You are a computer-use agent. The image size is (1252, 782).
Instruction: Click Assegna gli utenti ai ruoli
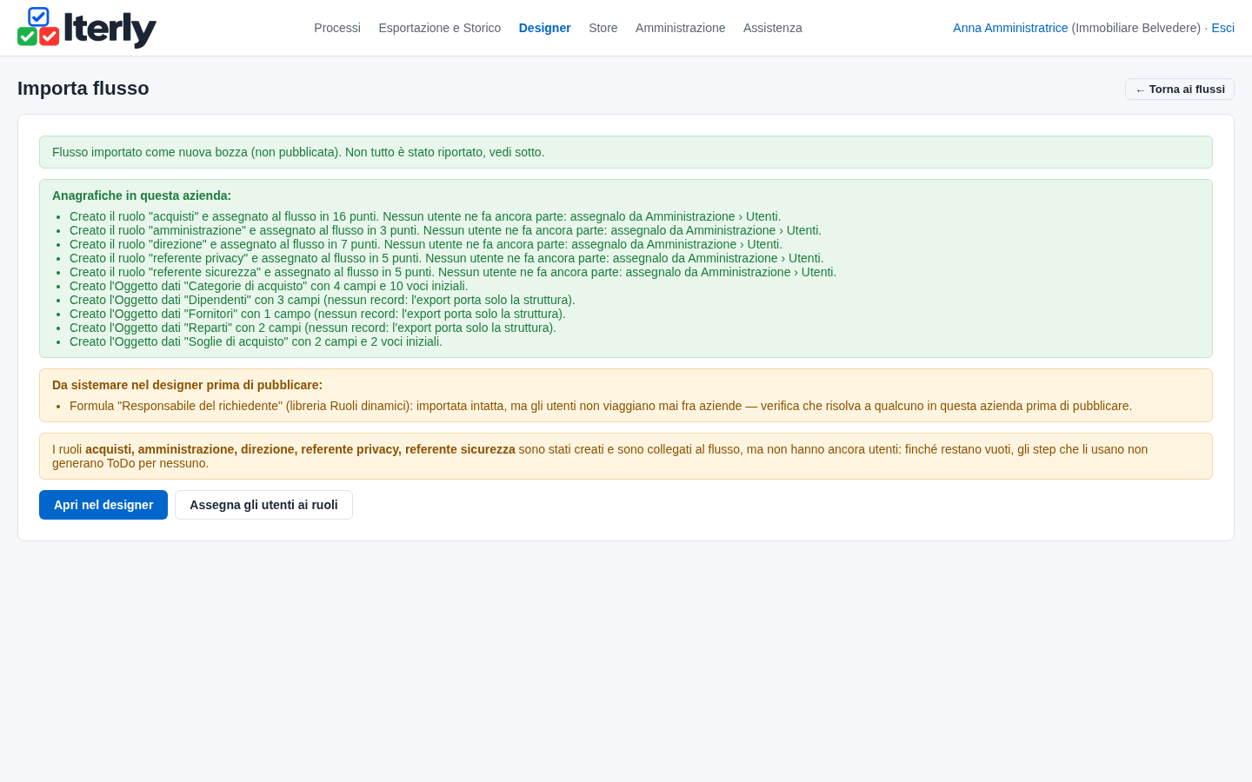tap(263, 505)
